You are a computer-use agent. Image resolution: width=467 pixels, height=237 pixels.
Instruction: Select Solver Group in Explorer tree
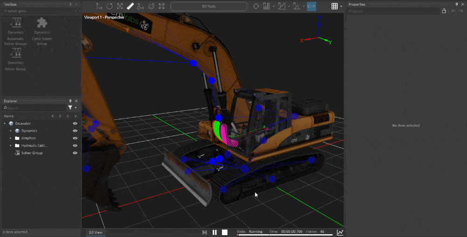(32, 153)
